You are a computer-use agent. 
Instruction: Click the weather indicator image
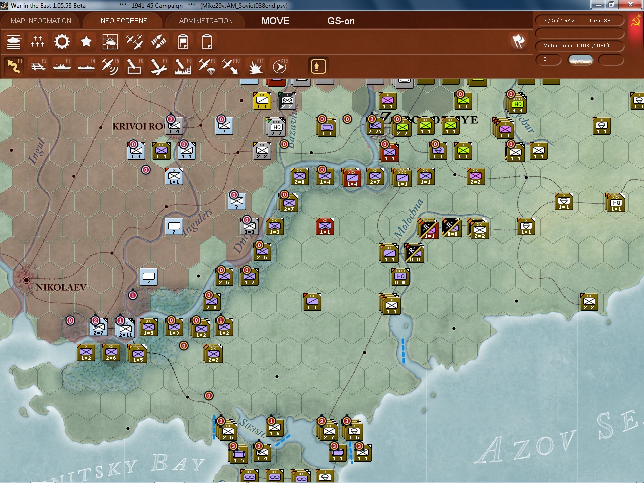[x=580, y=60]
